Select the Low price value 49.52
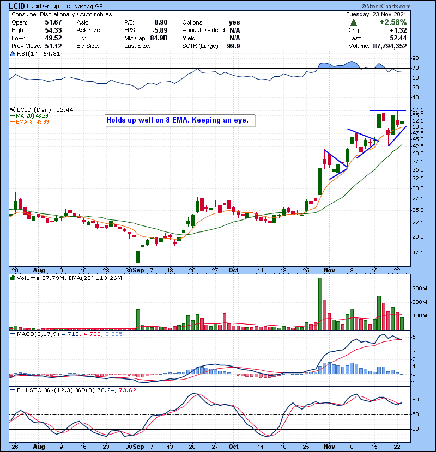 coord(53,38)
